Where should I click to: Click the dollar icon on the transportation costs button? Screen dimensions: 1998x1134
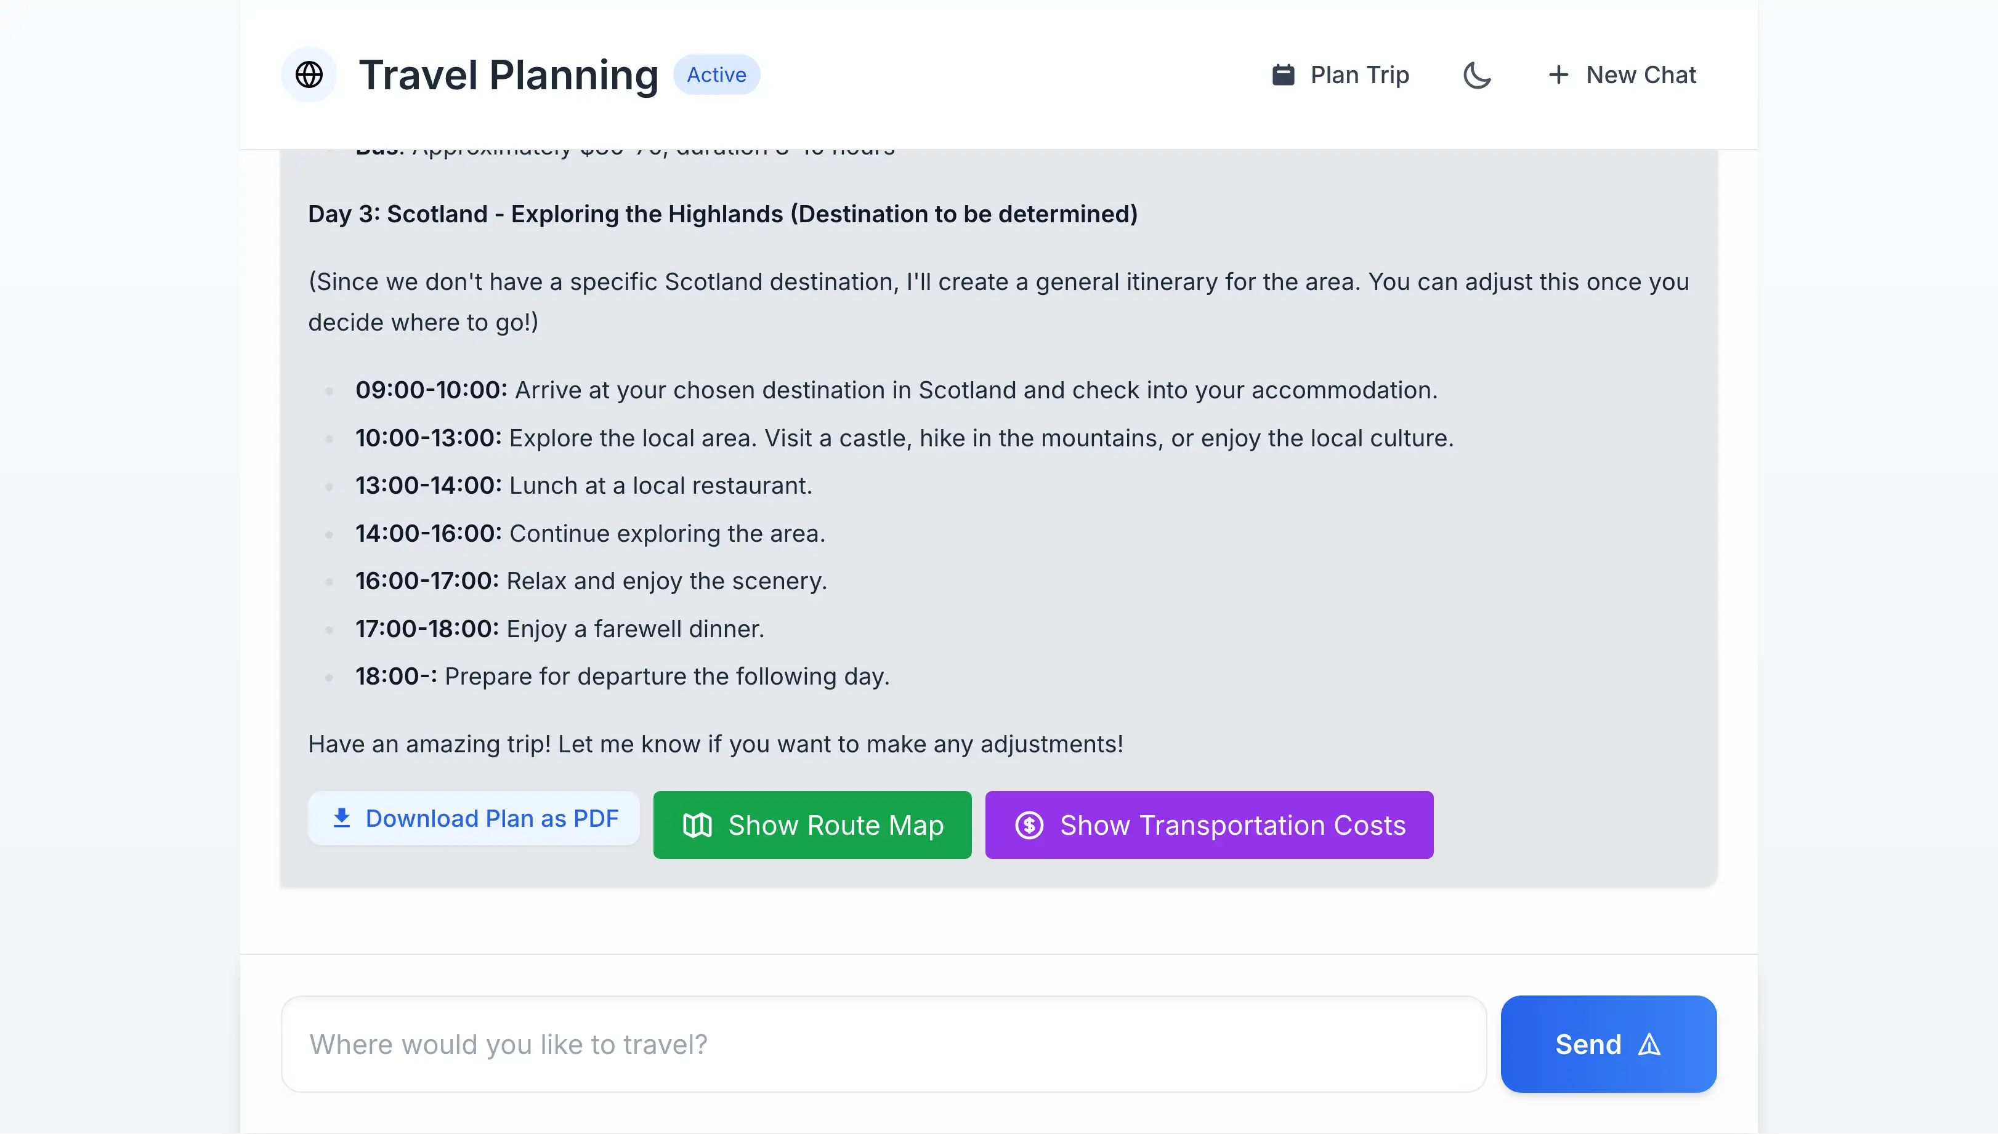pyautogui.click(x=1030, y=825)
